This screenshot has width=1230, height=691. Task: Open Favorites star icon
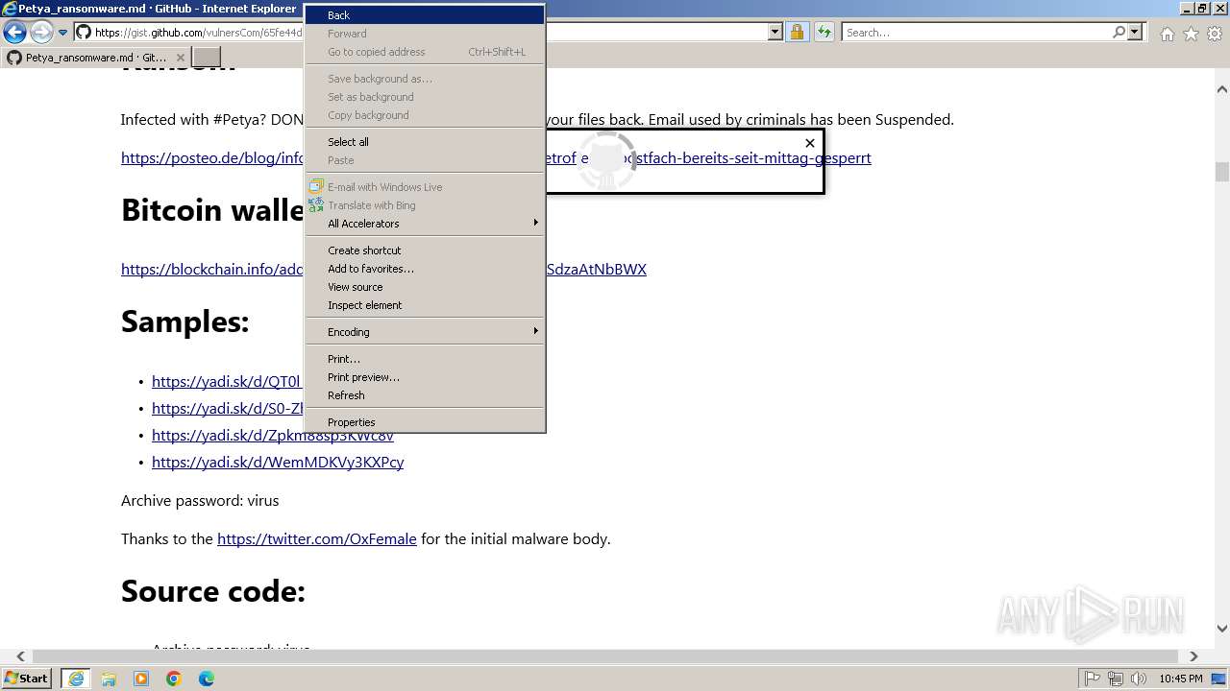(1191, 34)
